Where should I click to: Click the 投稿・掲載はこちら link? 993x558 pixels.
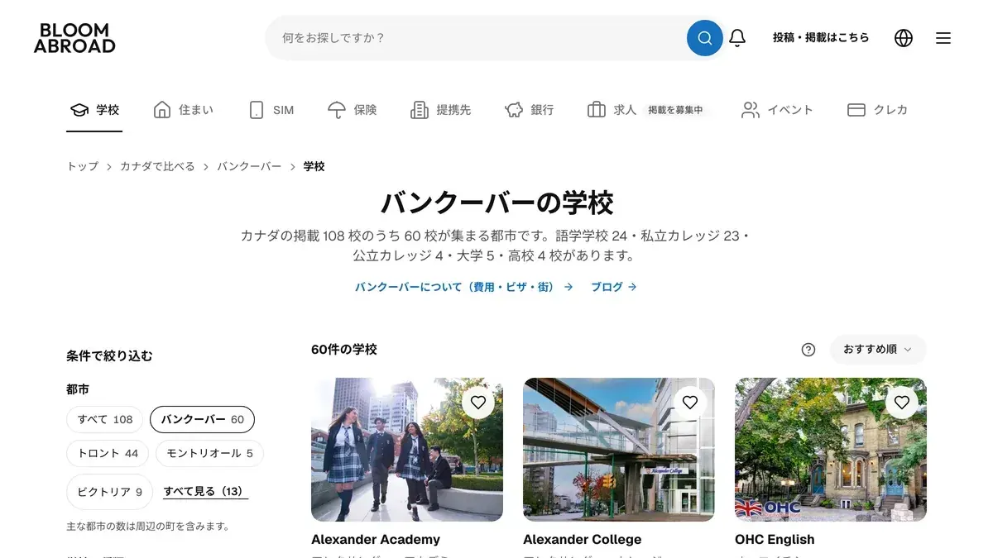[x=821, y=38]
